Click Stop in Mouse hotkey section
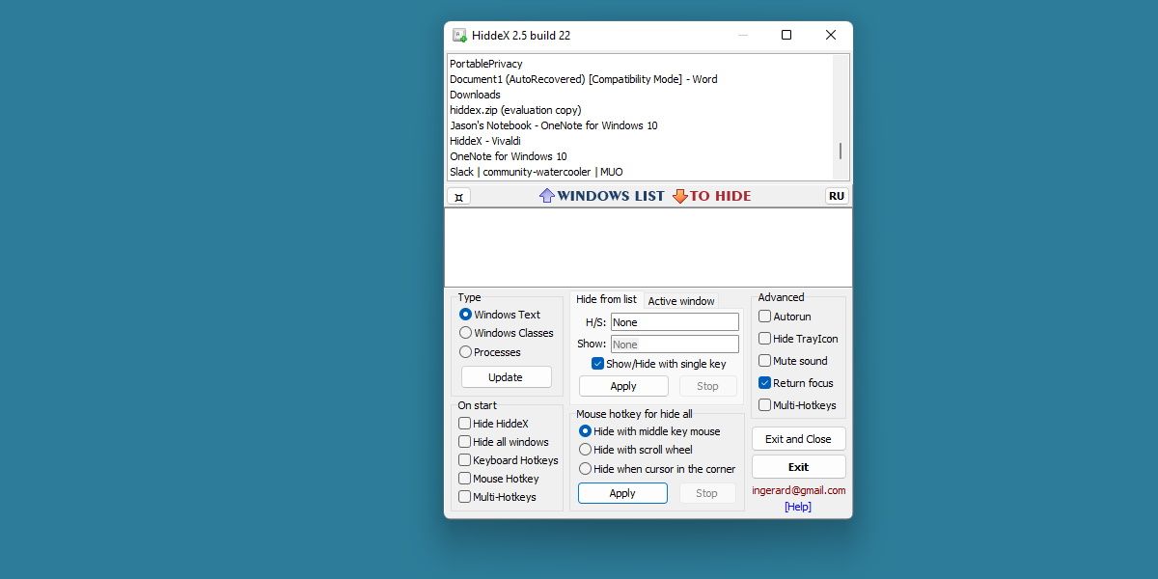This screenshot has width=1158, height=579. [x=707, y=493]
